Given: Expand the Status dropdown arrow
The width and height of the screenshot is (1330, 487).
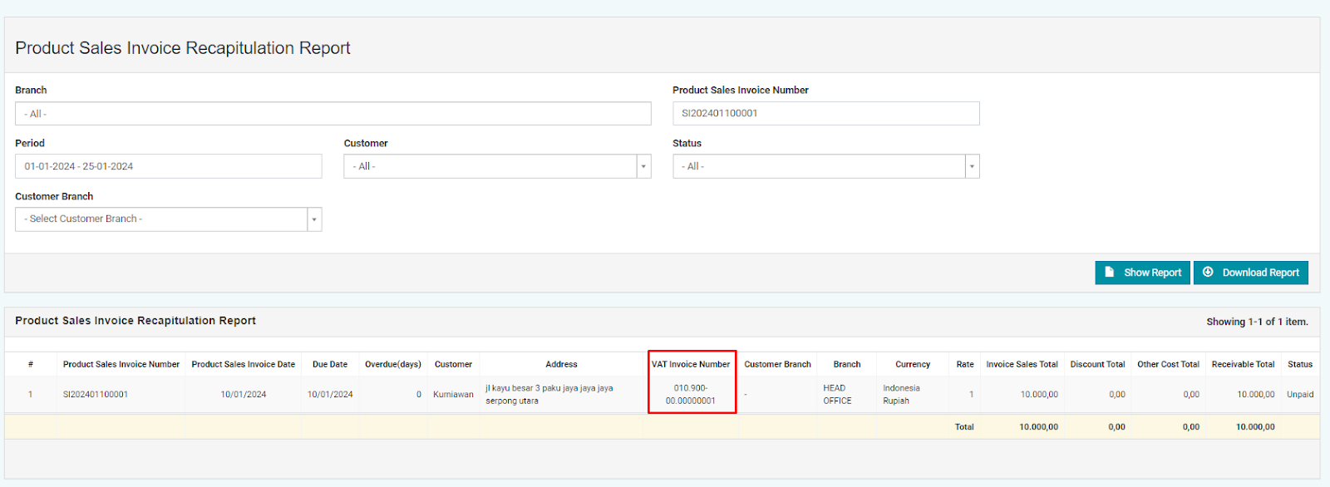Looking at the screenshot, I should [972, 166].
